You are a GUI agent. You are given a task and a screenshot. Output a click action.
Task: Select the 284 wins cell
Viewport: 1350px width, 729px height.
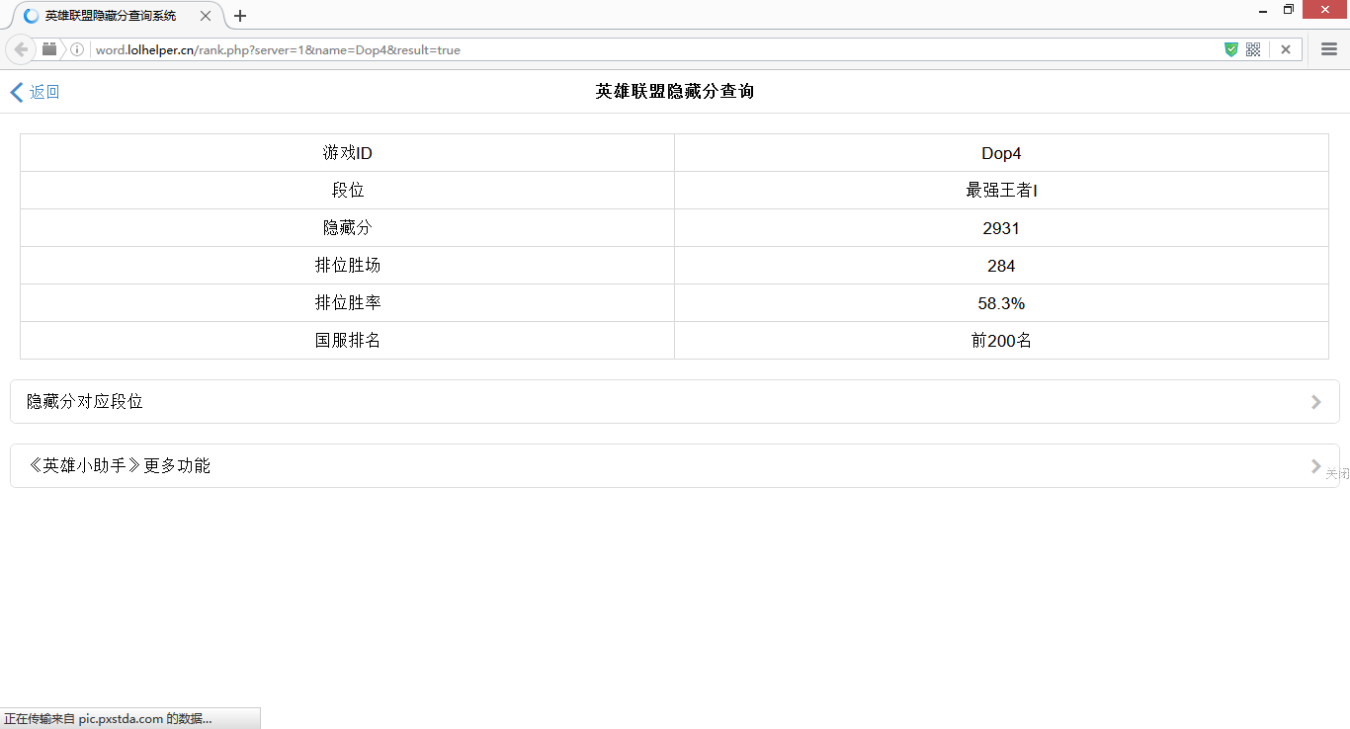(x=1001, y=266)
